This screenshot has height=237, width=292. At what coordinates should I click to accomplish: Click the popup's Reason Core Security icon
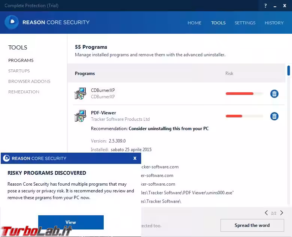[6, 158]
